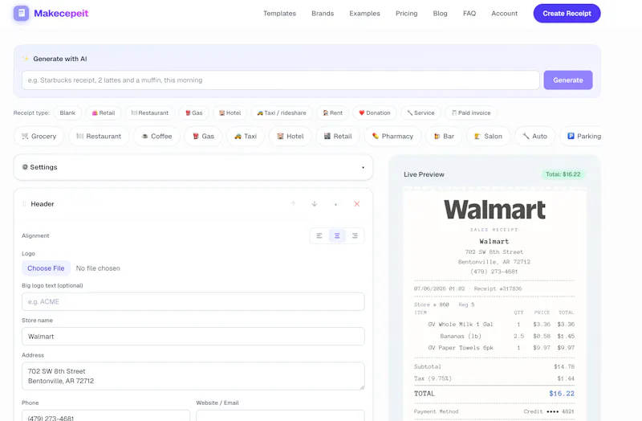Click the Address text area
Screen dimensions: 642x421
pos(193,376)
